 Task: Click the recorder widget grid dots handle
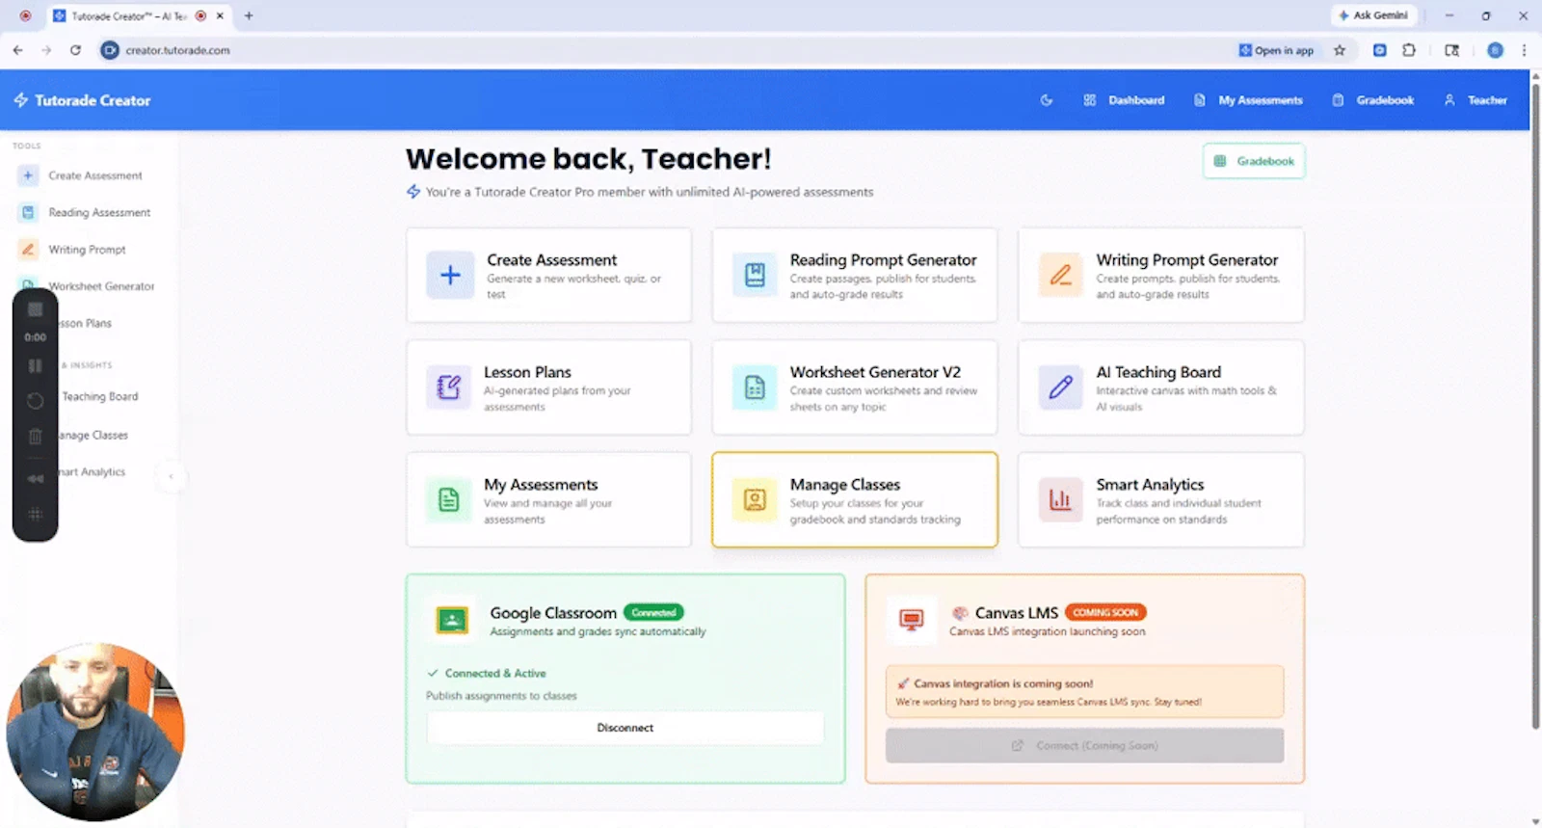tap(36, 514)
